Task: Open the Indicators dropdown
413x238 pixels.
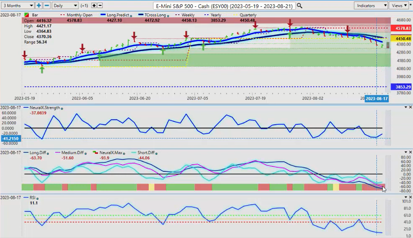Action: coord(371,5)
